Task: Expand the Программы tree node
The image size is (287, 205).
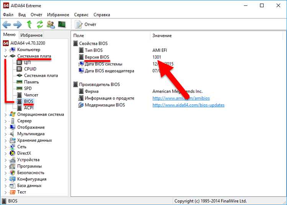Action: [x=5, y=167]
